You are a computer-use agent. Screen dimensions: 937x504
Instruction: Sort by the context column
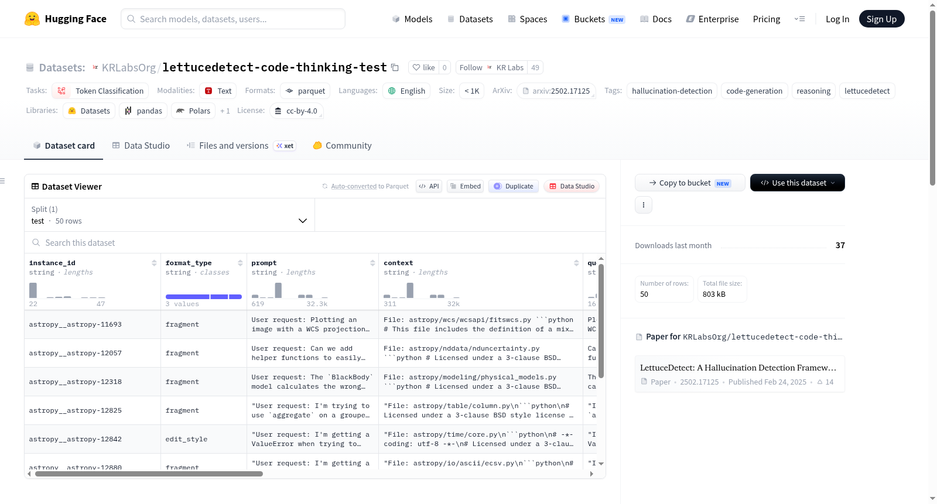click(x=576, y=263)
